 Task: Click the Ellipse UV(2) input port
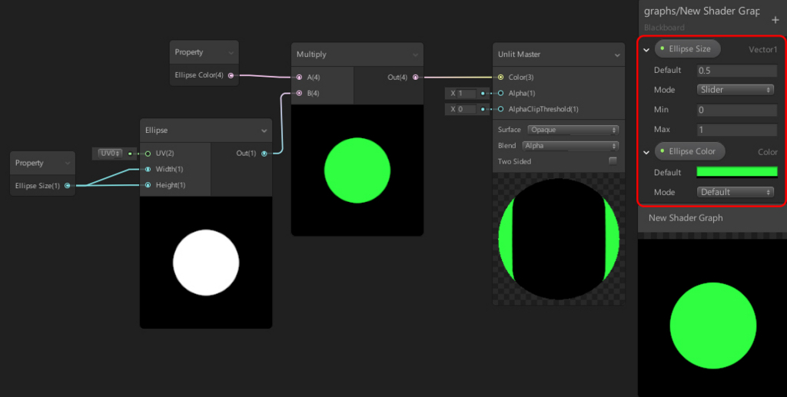pos(148,154)
